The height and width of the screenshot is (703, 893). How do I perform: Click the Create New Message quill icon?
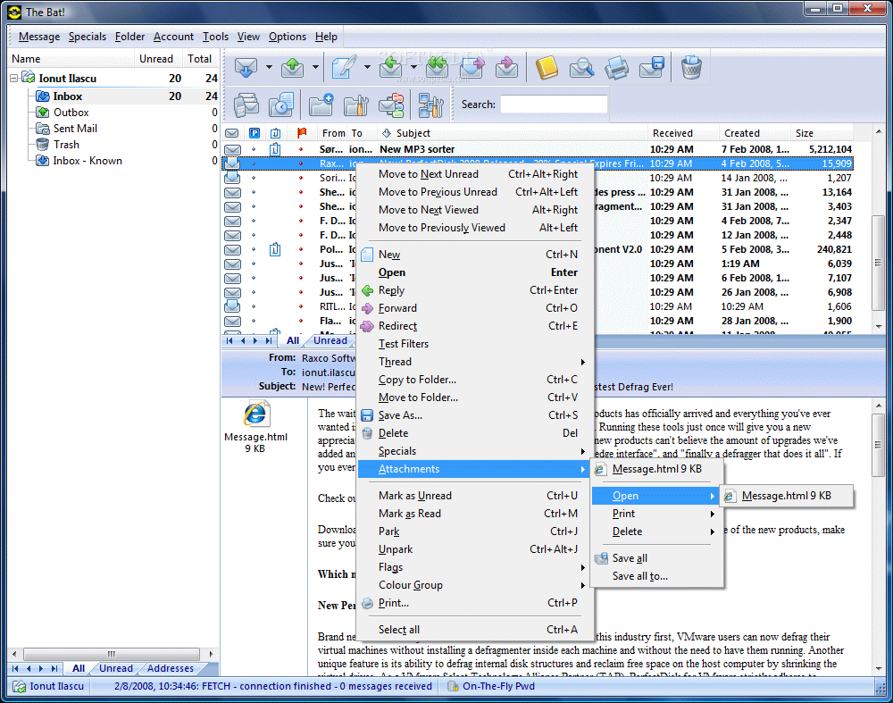coord(343,67)
